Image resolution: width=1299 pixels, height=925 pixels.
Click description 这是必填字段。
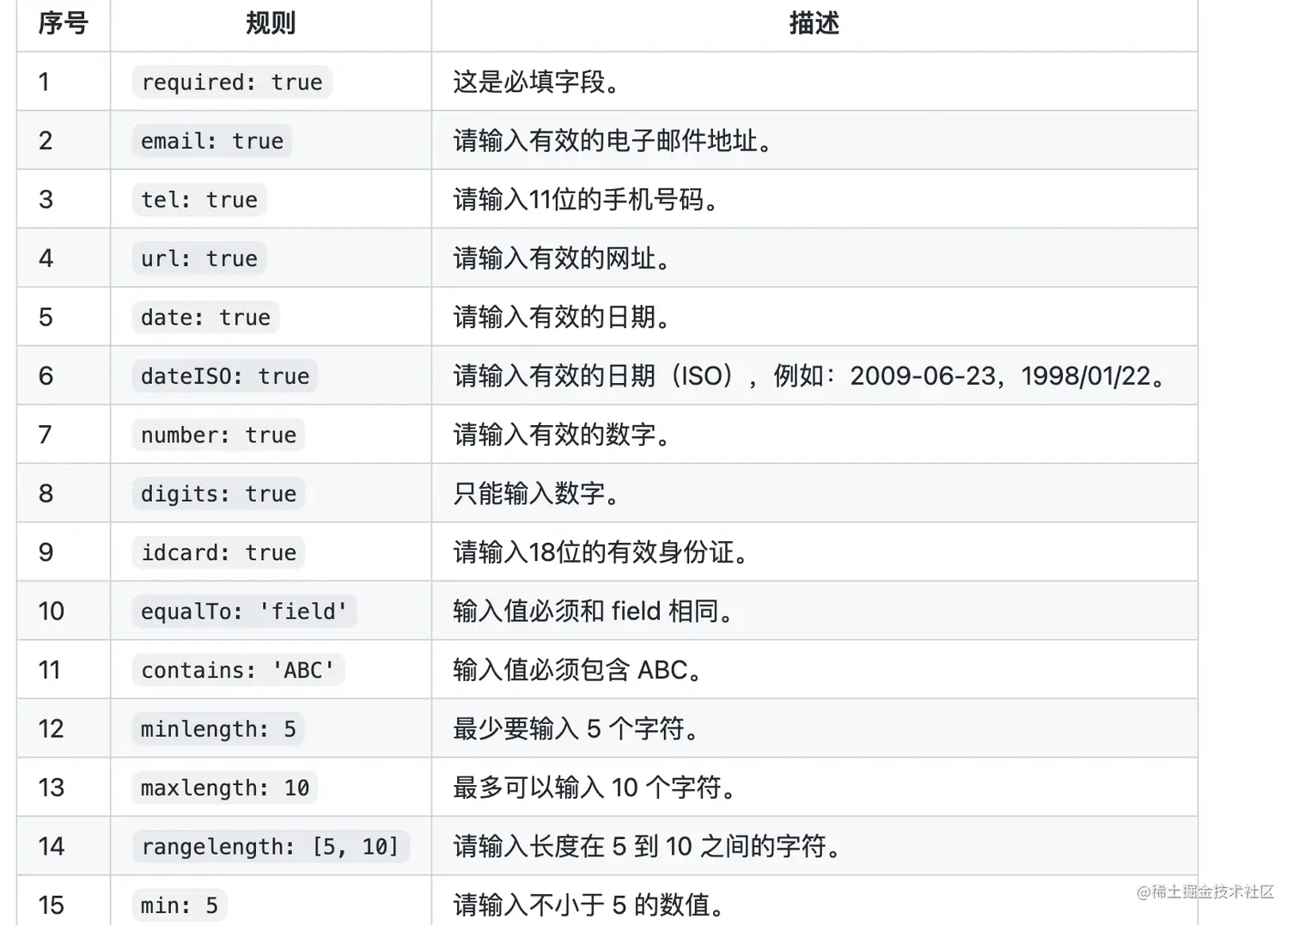tap(537, 82)
